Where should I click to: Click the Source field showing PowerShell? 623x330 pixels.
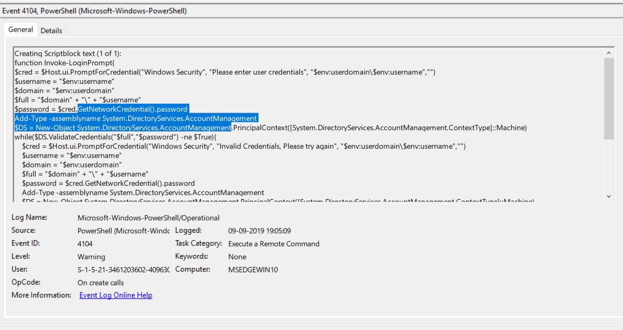click(x=124, y=231)
